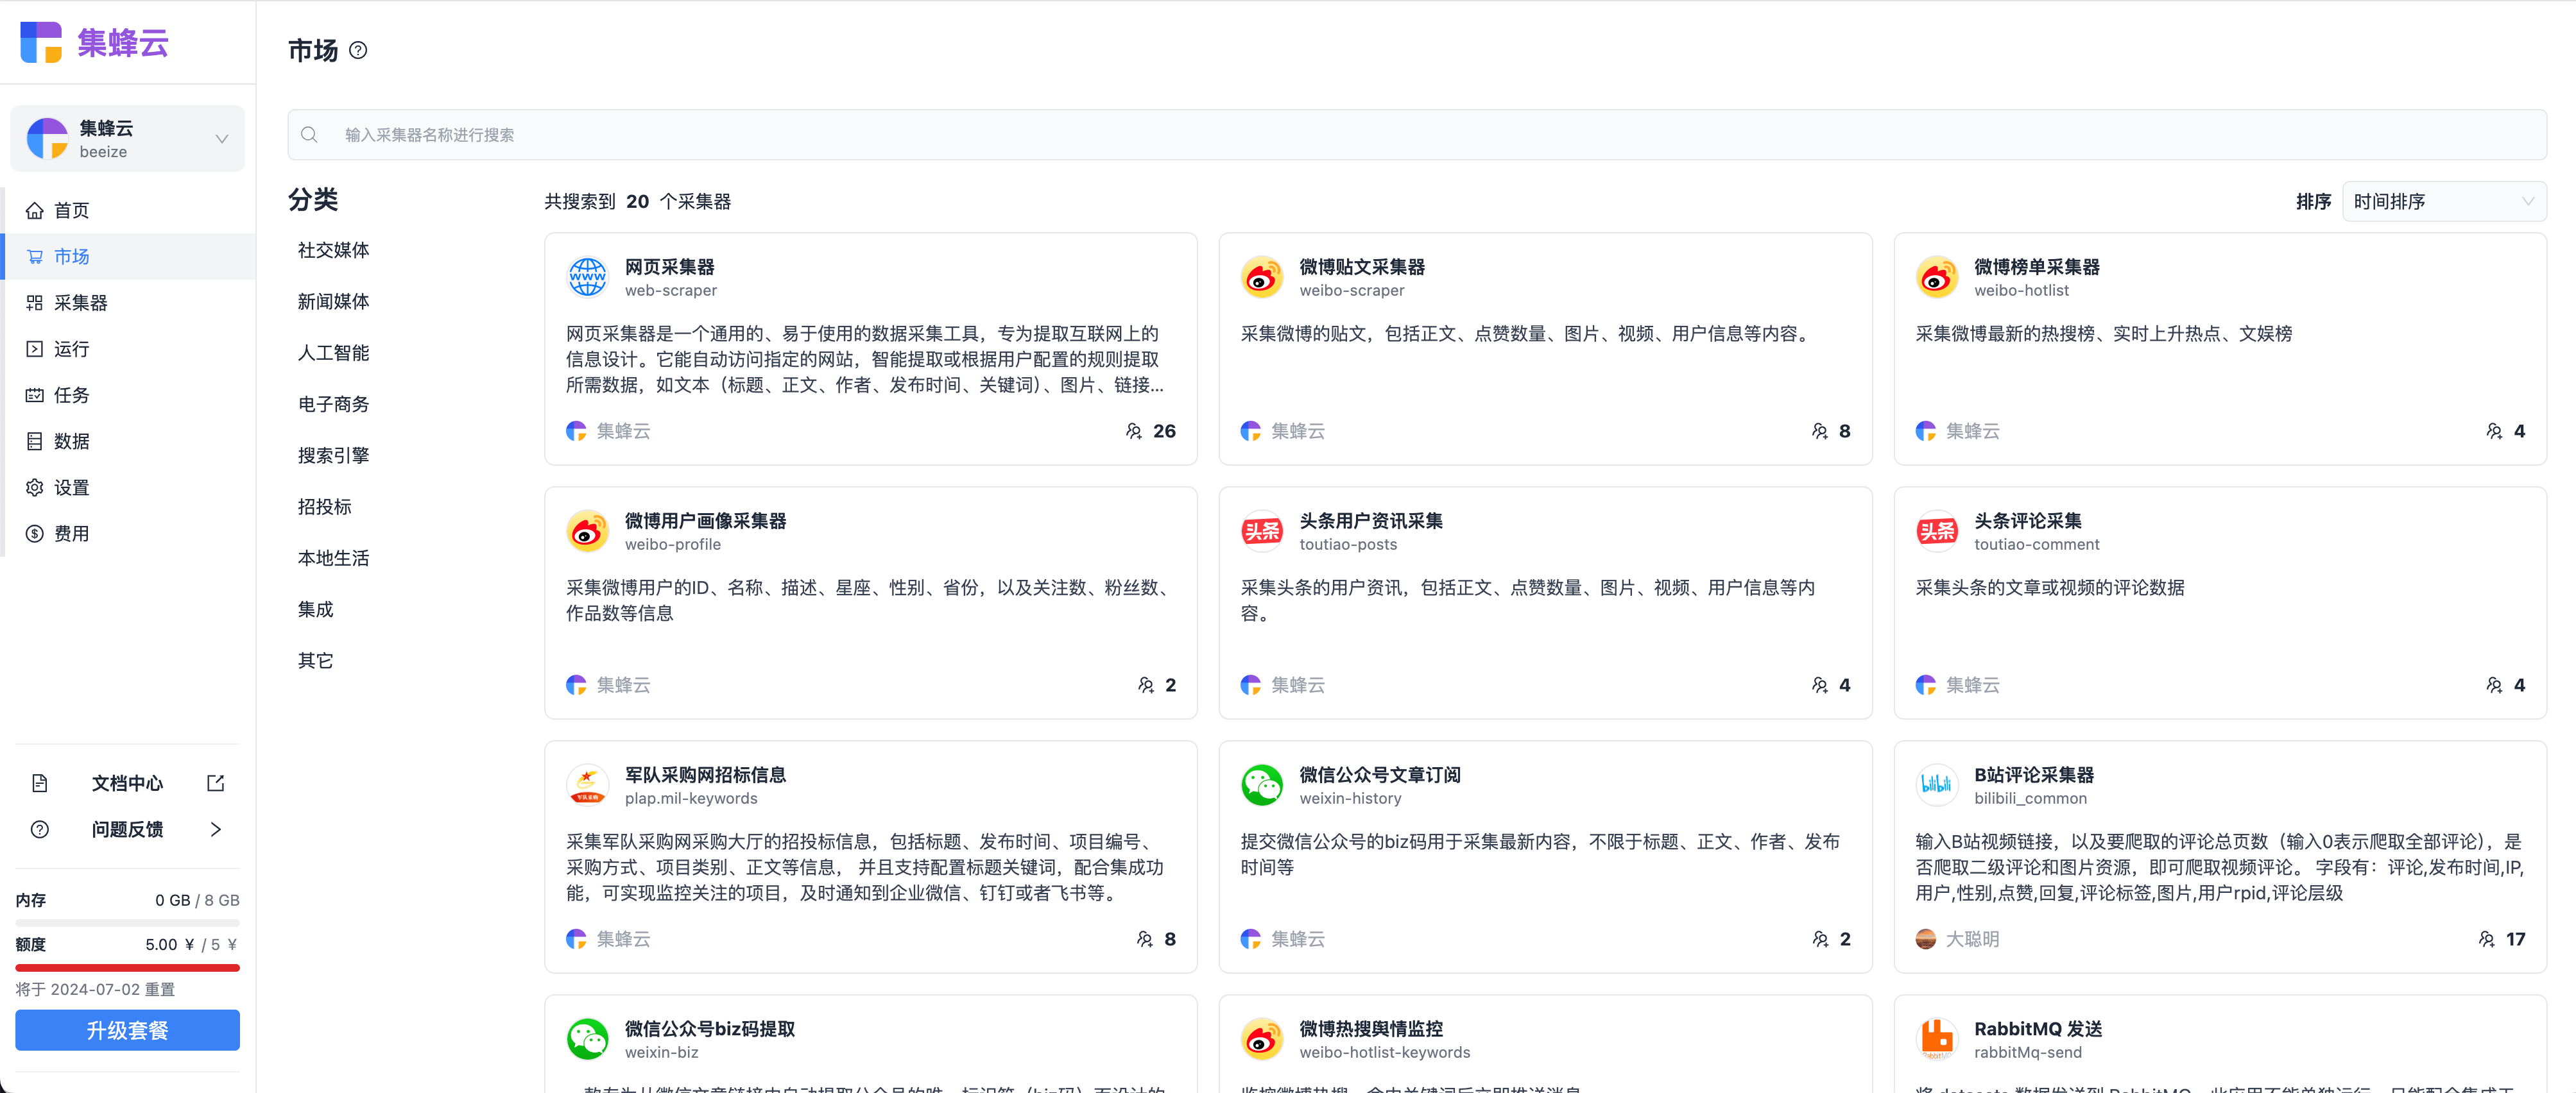
Task: Click the RabbitMQ icon of RabbitMQ 发送
Action: click(x=1937, y=1039)
